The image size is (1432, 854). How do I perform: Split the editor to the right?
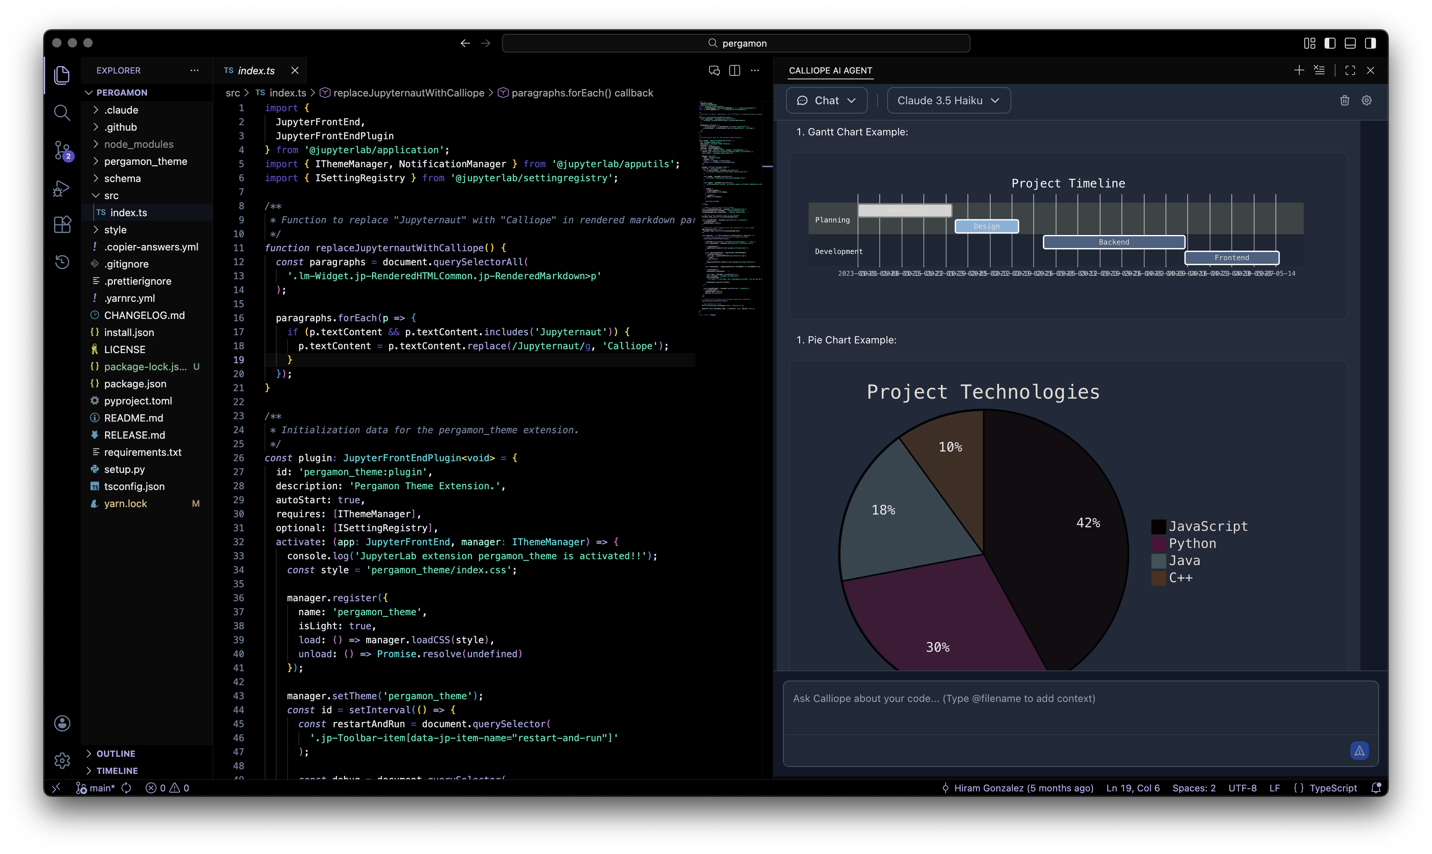pos(735,70)
